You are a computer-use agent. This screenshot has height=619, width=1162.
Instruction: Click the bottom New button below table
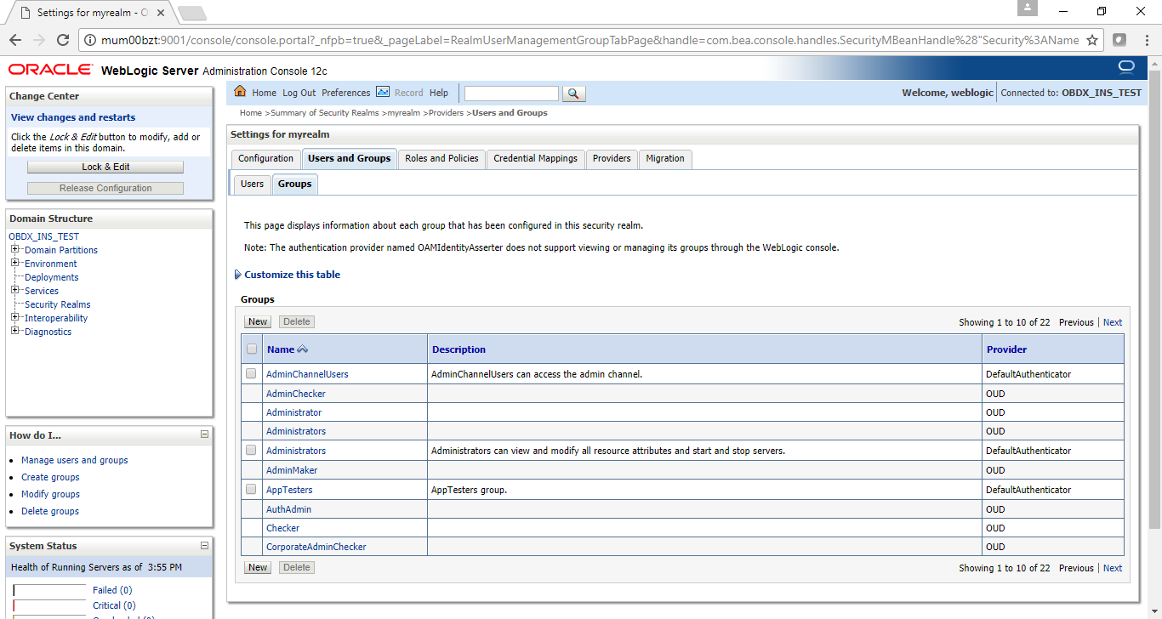258,567
